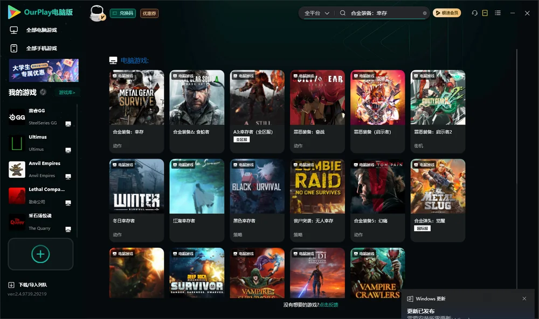Clear the search text with the x icon
539x319 pixels.
tap(425, 13)
